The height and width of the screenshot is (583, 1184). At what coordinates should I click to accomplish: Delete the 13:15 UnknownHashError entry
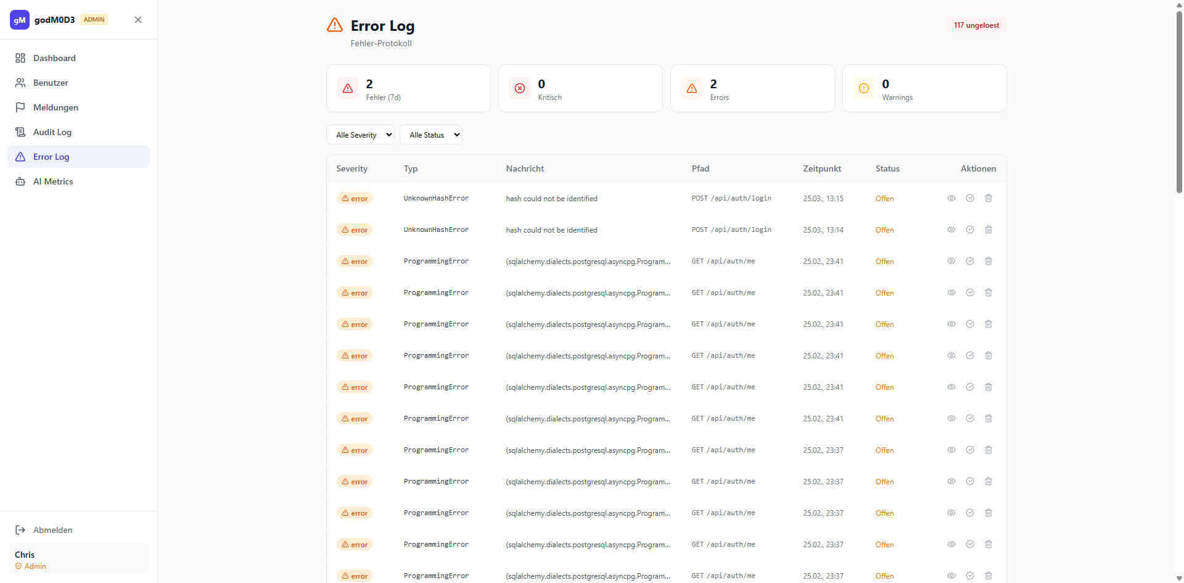tap(989, 198)
